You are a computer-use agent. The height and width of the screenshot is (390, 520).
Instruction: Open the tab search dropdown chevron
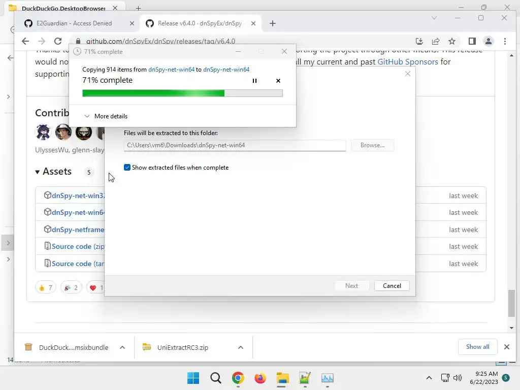click(434, 18)
